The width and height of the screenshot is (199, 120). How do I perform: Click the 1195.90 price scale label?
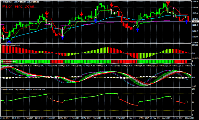195,37
